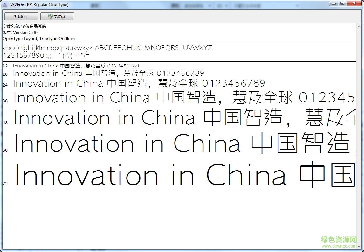Click the size 48 sample text line
Viewport: 364px width, 252px height.
(x=185, y=118)
